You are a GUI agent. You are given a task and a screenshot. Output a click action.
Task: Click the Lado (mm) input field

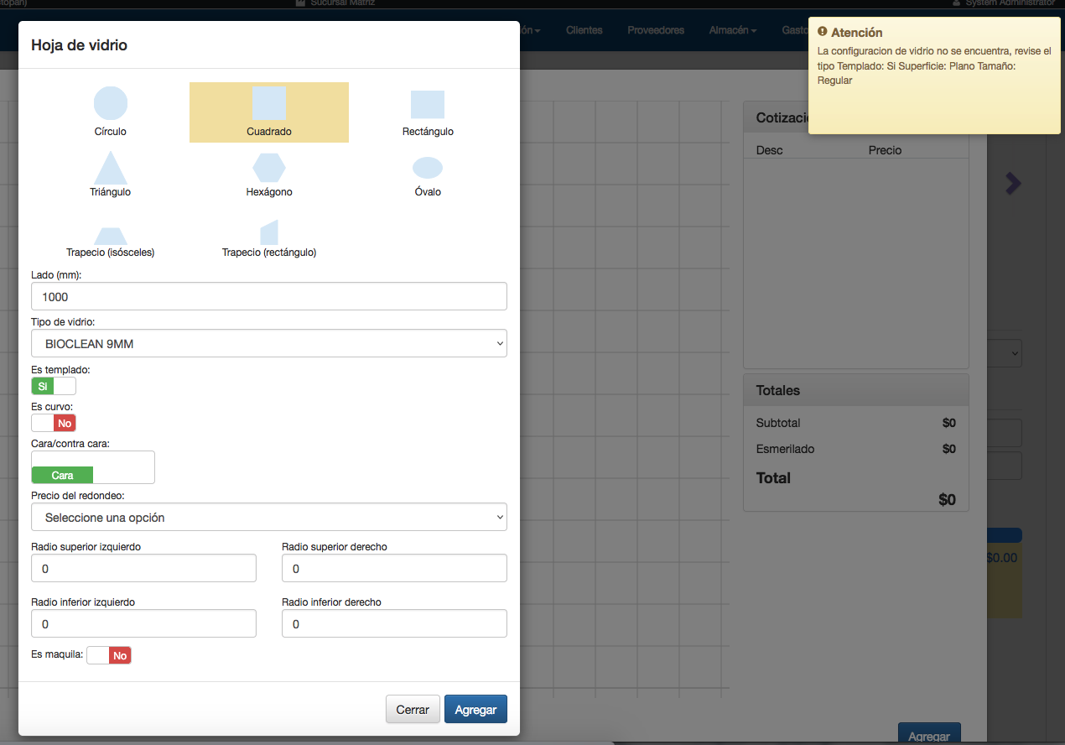268,296
